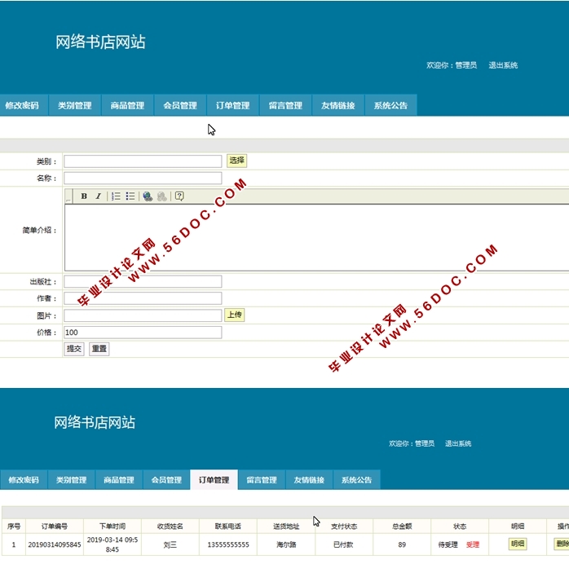Focus the 名称 input field
The image size is (569, 564).
click(143, 178)
